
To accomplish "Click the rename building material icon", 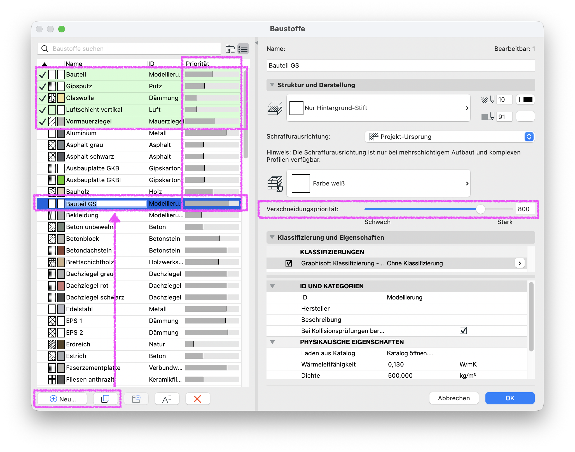I will [167, 399].
